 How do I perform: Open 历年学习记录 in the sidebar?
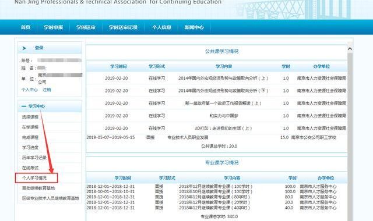coord(34,158)
